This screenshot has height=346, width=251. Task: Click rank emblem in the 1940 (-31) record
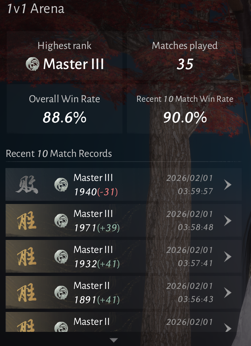tap(61, 184)
